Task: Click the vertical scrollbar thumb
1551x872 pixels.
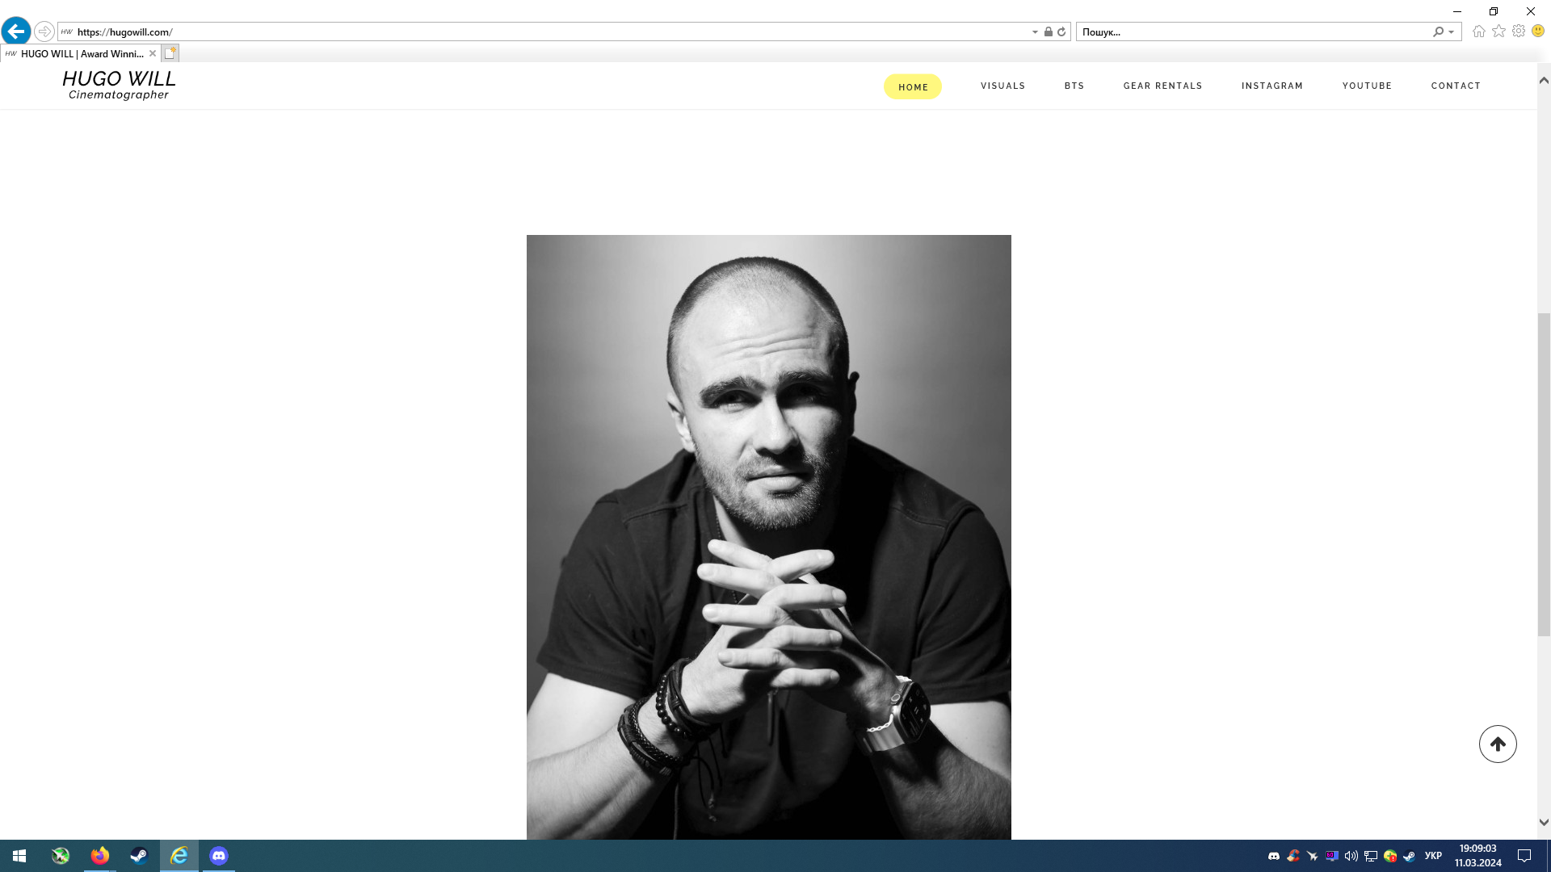Action: 1544,474
